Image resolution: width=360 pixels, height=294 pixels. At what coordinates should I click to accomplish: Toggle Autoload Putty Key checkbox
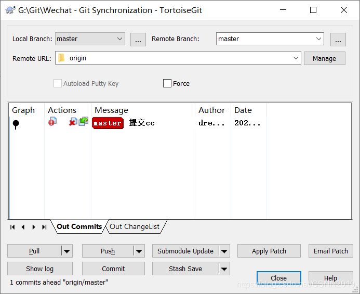[x=57, y=83]
